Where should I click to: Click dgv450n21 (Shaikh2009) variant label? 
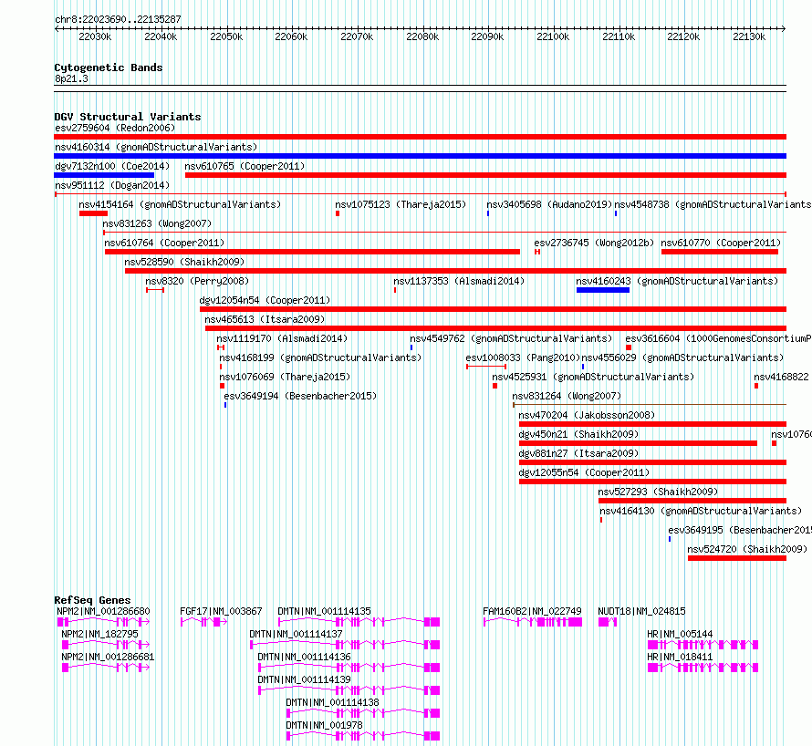[578, 434]
